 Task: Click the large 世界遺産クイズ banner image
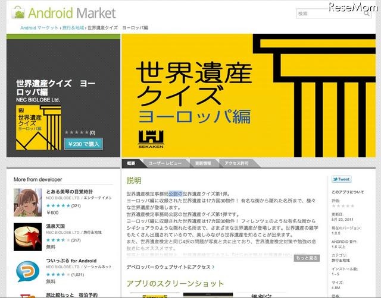248,96
